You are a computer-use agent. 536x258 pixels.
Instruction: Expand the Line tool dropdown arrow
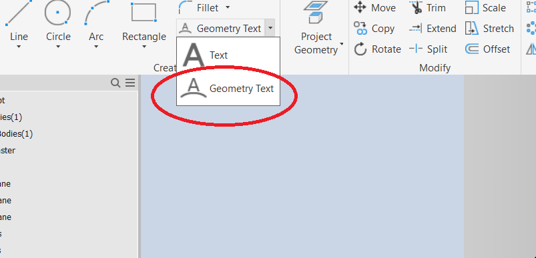[x=19, y=47]
